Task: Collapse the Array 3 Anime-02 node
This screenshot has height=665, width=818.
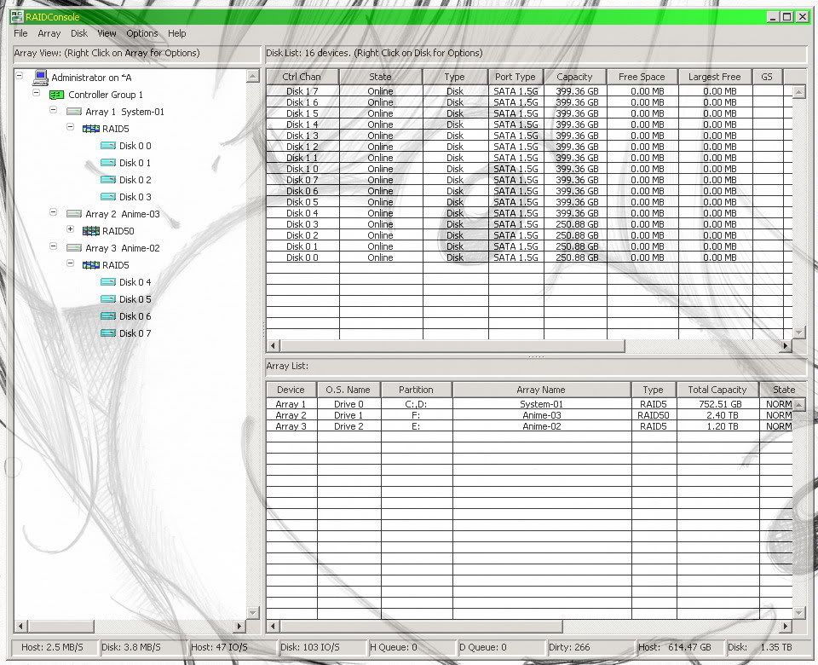Action: pos(54,246)
